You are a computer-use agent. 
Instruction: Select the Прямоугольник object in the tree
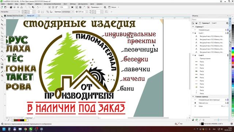(x=205, y=59)
